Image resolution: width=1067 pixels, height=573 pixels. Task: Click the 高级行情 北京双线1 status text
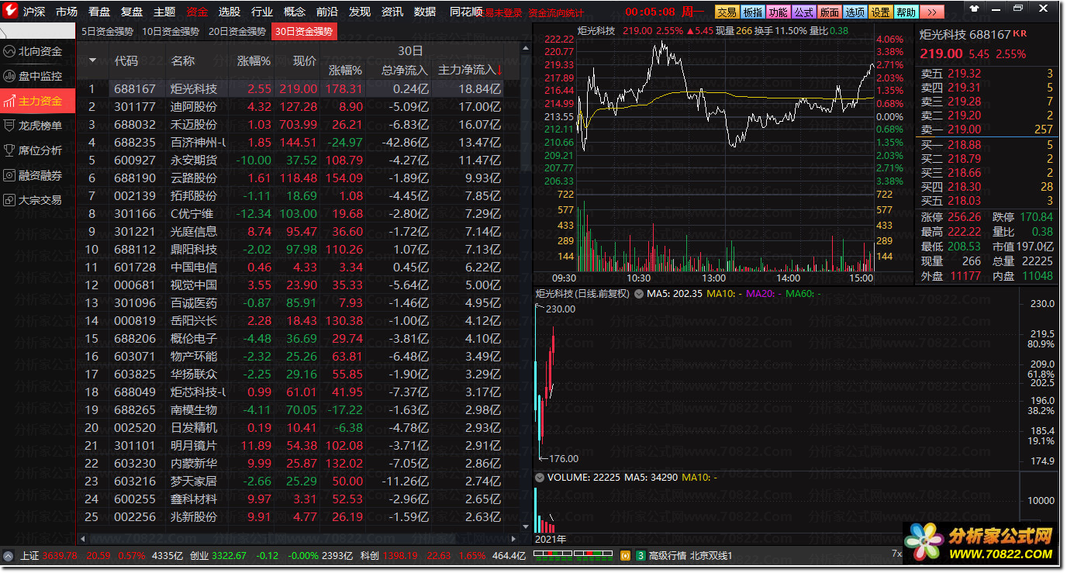coord(690,556)
